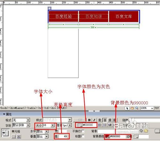Click the 高 height input field

63,136
